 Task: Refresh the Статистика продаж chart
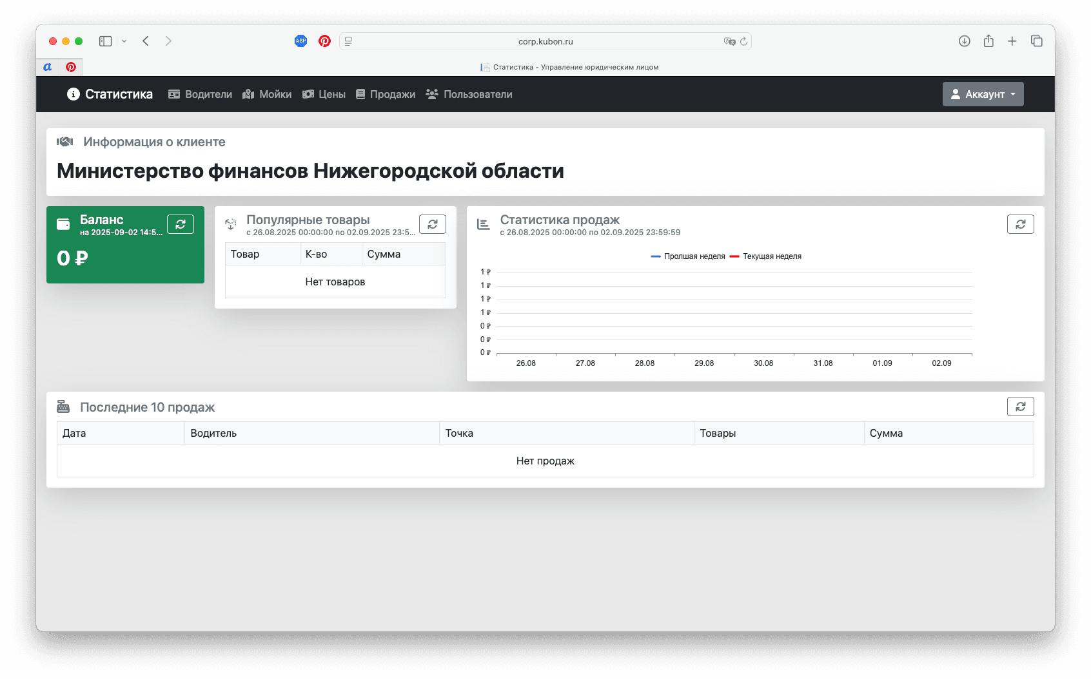click(x=1020, y=224)
